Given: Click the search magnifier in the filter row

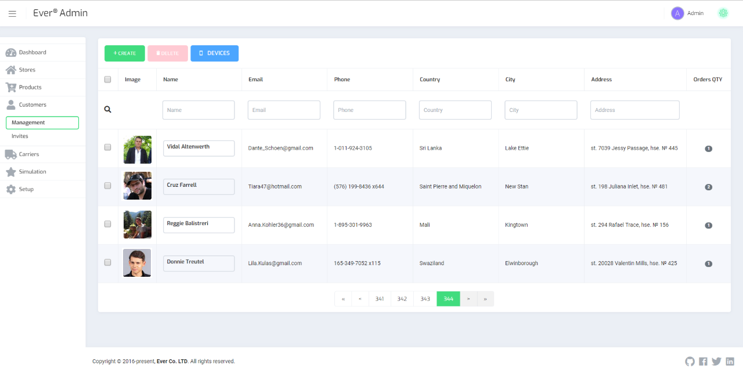Looking at the screenshot, I should pos(107,109).
